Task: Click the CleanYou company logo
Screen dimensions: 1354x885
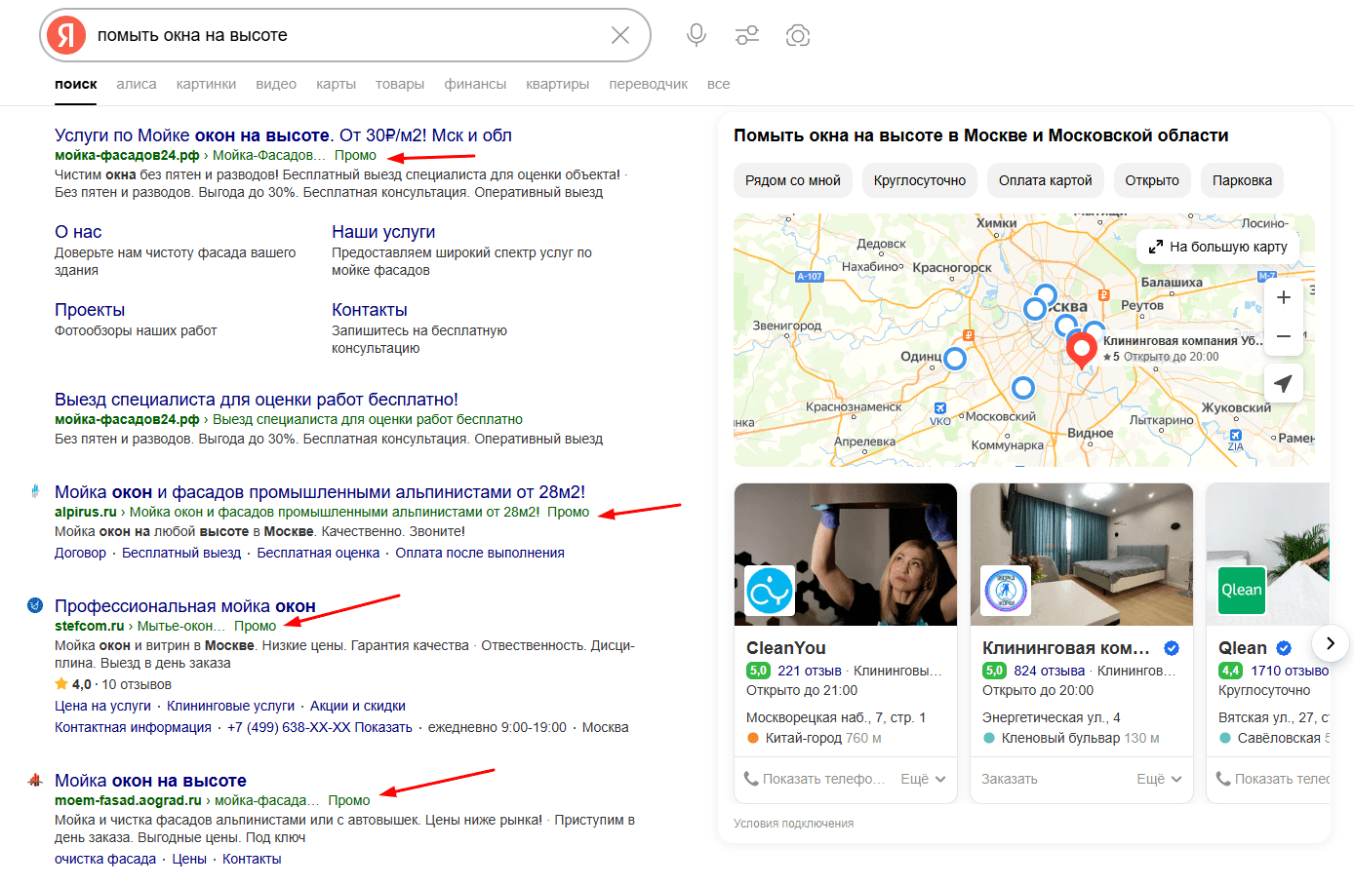Action: 770,591
